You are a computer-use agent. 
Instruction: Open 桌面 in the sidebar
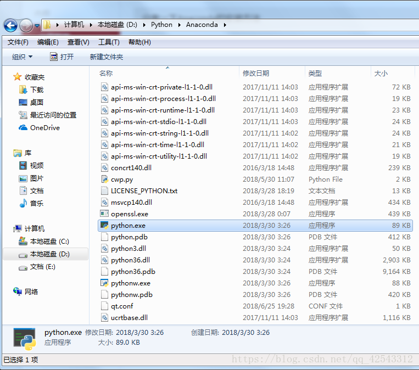pos(31,102)
